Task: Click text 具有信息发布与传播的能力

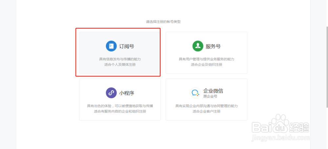Action: coord(120,59)
